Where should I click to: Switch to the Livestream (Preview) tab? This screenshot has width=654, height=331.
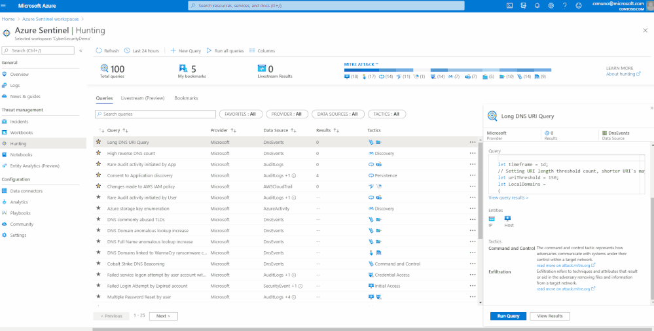click(143, 98)
